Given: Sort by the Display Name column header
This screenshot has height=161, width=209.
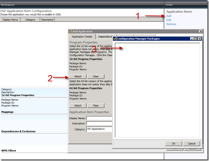Looking at the screenshot, I should (10, 20).
